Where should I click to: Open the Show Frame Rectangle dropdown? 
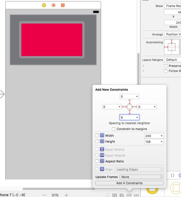[173, 6]
